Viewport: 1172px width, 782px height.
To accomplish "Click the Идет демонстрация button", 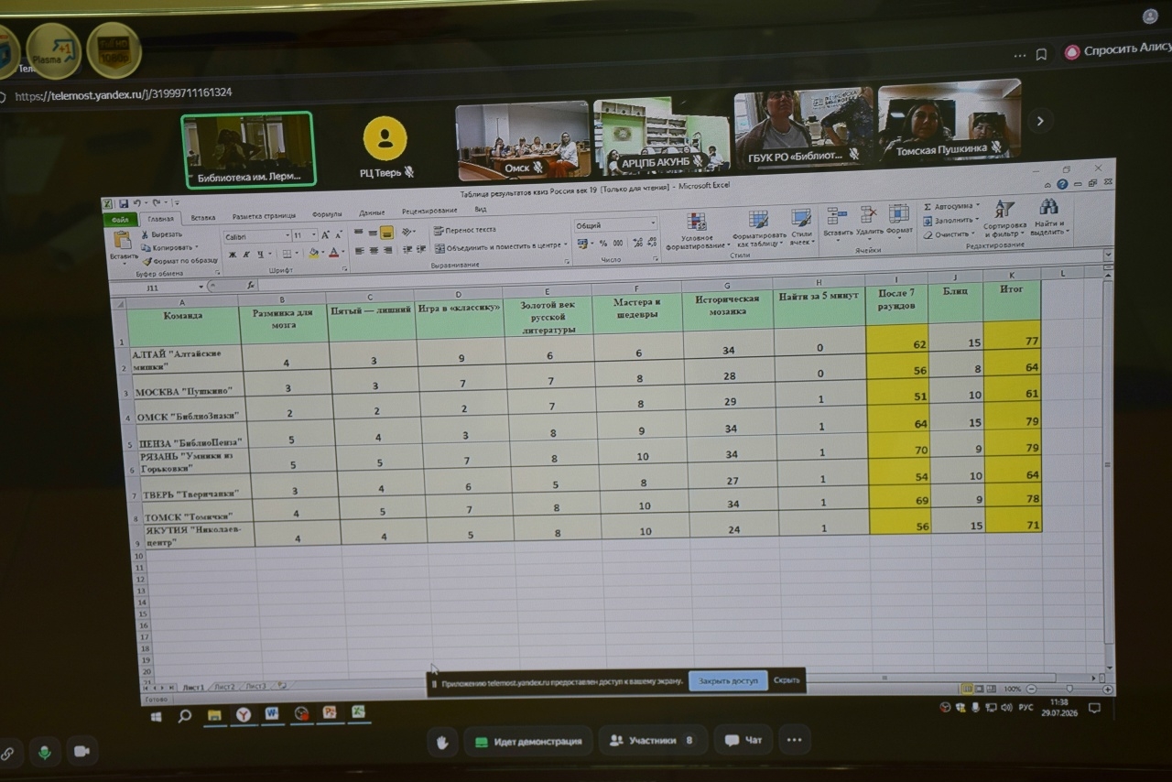I will 527,742.
